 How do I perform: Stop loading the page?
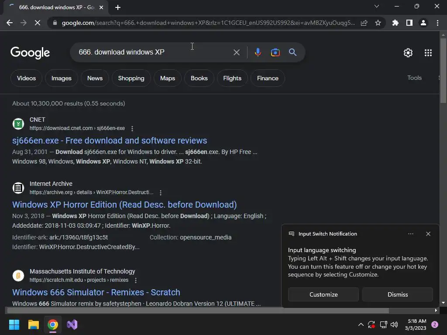(x=38, y=23)
